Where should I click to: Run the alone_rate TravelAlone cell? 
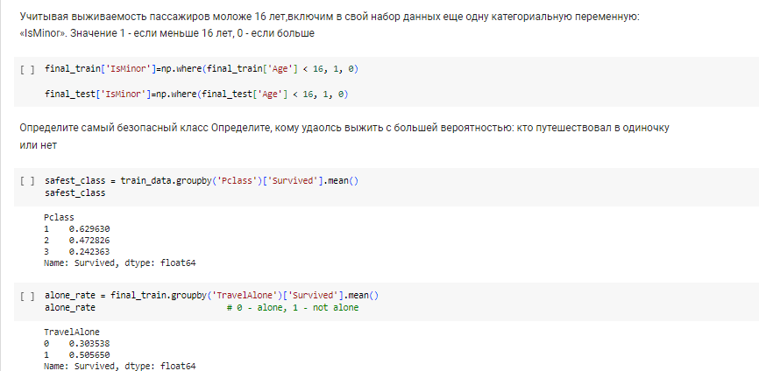27,296
